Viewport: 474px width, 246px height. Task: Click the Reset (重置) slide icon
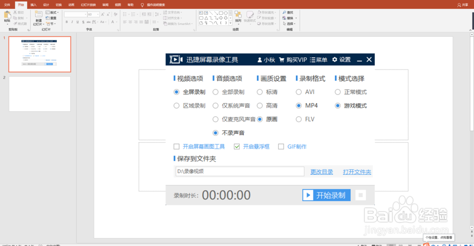click(47, 18)
